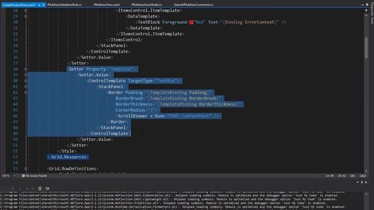Click the closing Style tag on line 52

pyautogui.click(x=67, y=151)
